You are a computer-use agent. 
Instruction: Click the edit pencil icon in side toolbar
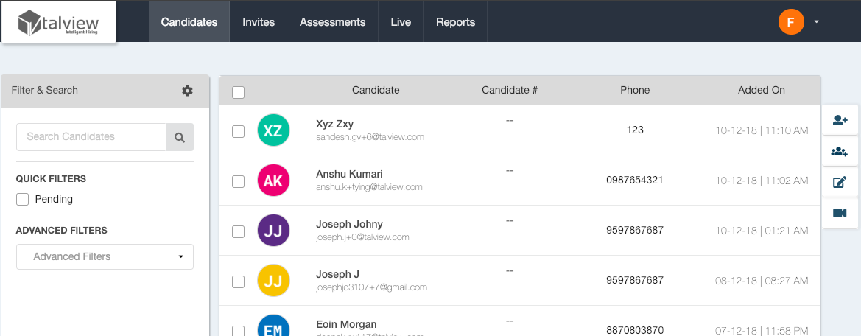point(840,182)
